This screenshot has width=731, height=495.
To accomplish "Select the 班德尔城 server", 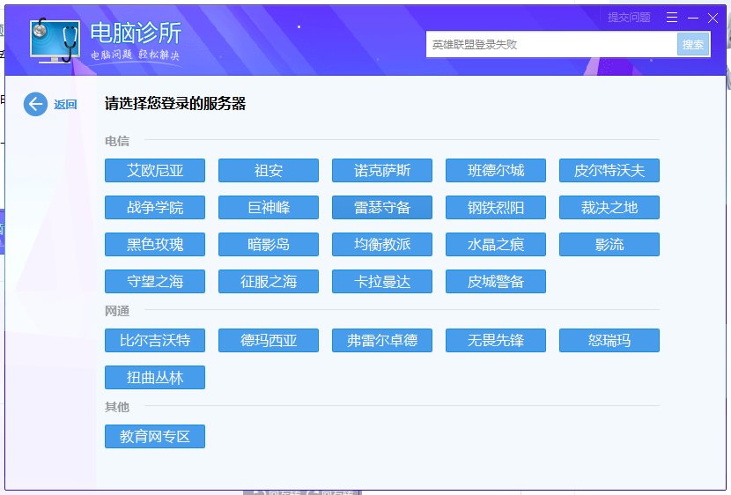I will pyautogui.click(x=496, y=171).
